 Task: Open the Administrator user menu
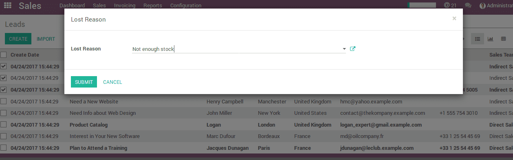point(496,5)
